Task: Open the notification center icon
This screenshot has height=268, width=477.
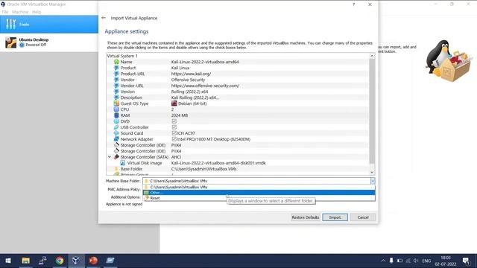Action: click(x=466, y=261)
